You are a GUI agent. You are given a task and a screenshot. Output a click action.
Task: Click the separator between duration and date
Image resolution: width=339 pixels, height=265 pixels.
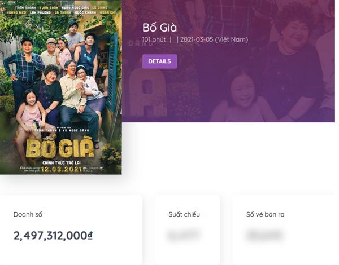coord(171,39)
